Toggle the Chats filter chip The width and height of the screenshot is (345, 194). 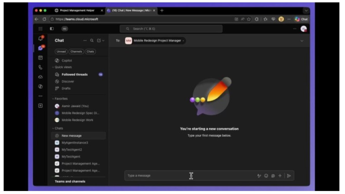pos(90,52)
